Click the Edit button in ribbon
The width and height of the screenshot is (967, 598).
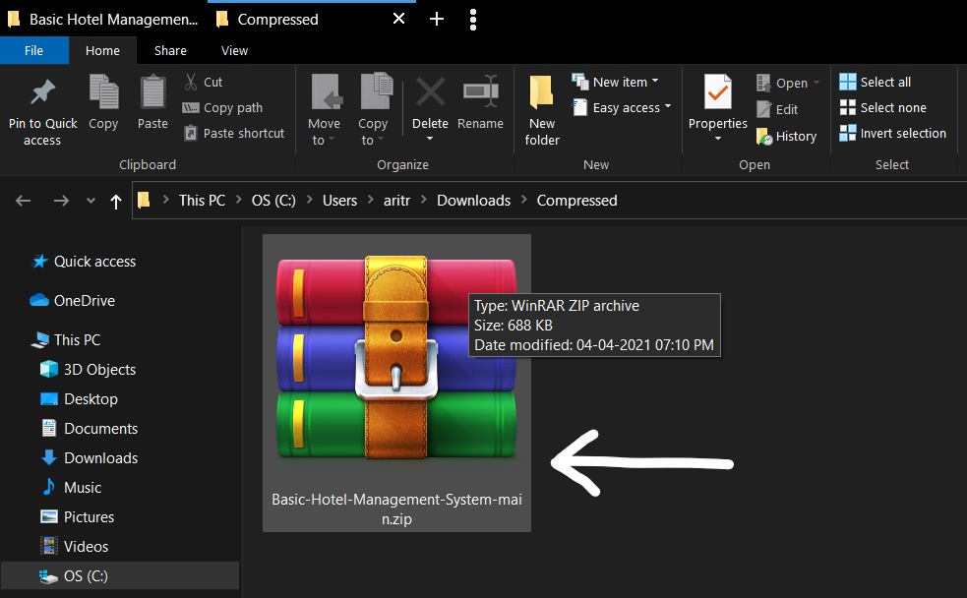tap(777, 110)
